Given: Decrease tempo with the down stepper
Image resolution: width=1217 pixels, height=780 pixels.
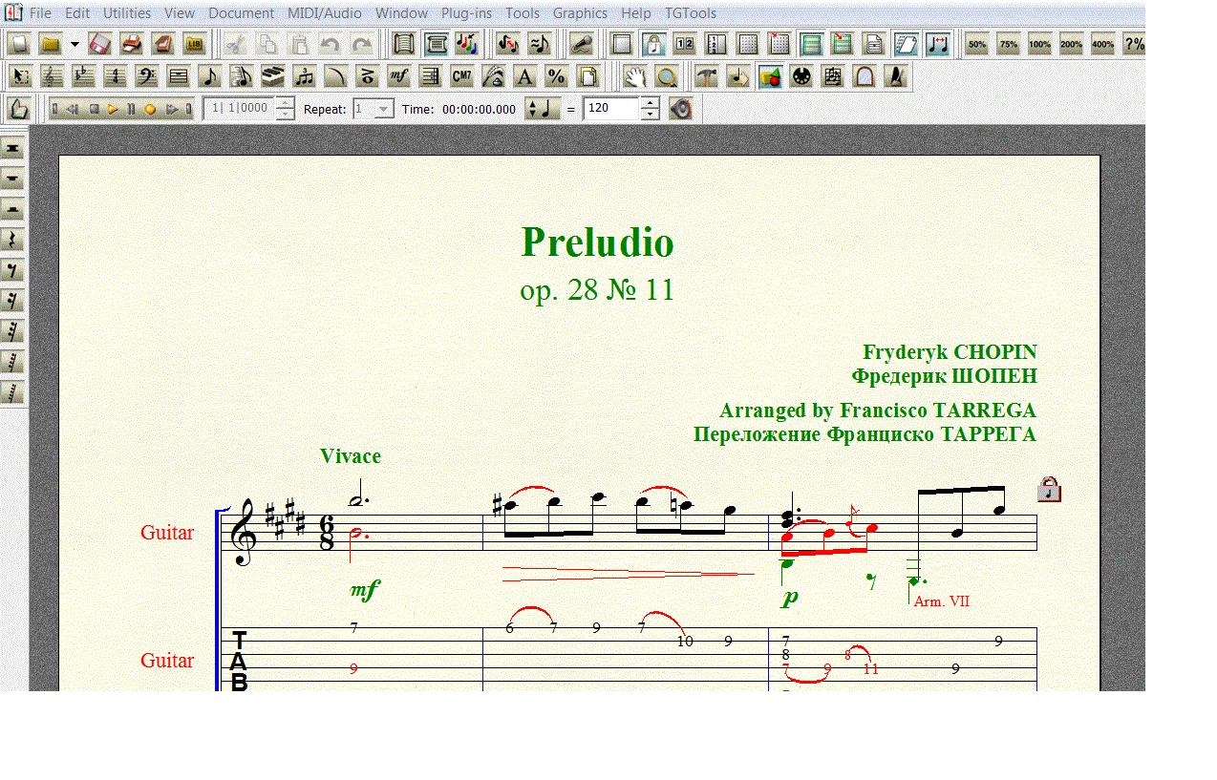Looking at the screenshot, I should tap(650, 115).
